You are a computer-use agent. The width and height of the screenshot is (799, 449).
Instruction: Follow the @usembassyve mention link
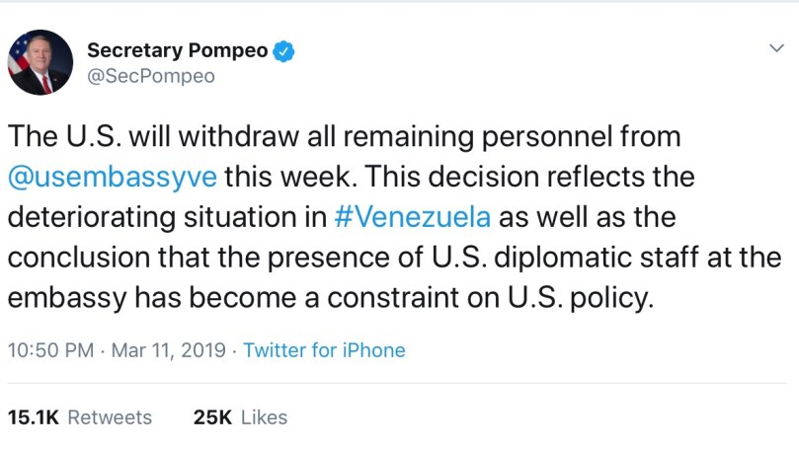pyautogui.click(x=112, y=178)
